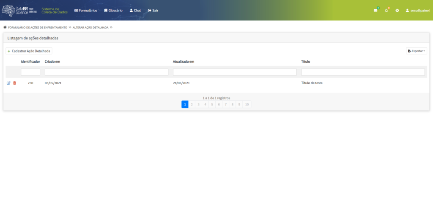Viewport: 433px width, 213px height.
Task: Click the home icon in breadcrumb
Action: 5,27
